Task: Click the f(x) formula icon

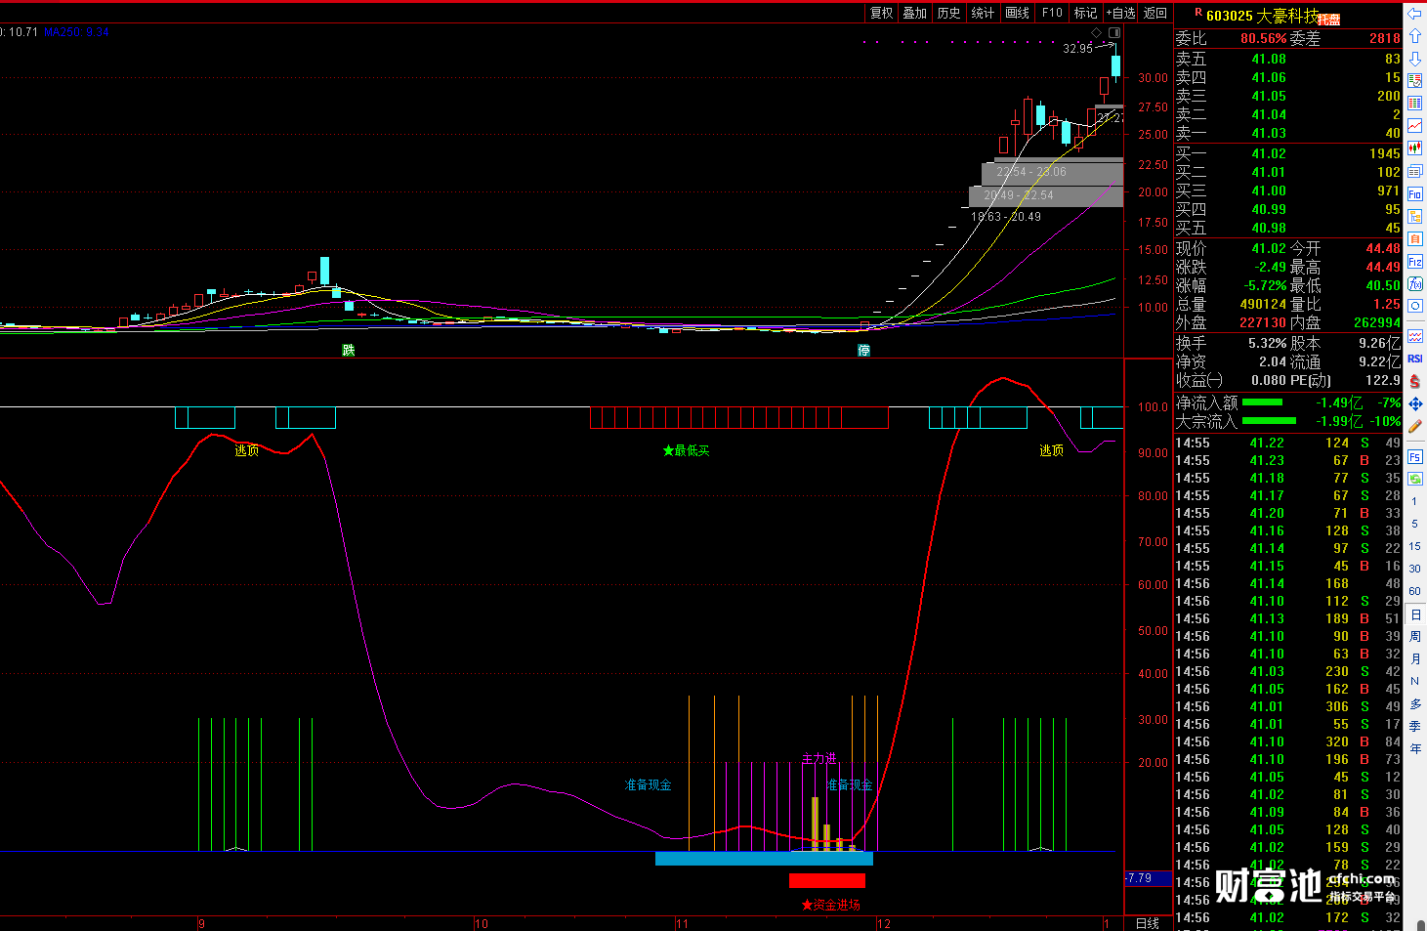Action: 1414,283
